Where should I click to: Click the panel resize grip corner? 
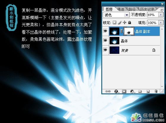pos(162,91)
